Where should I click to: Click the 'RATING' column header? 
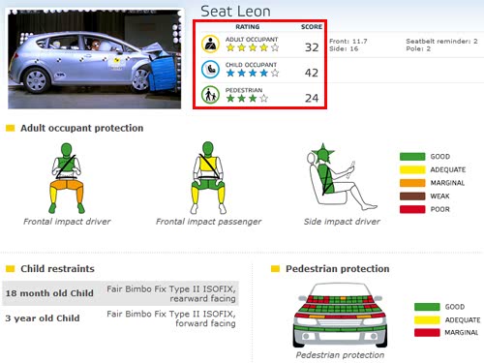click(x=248, y=27)
